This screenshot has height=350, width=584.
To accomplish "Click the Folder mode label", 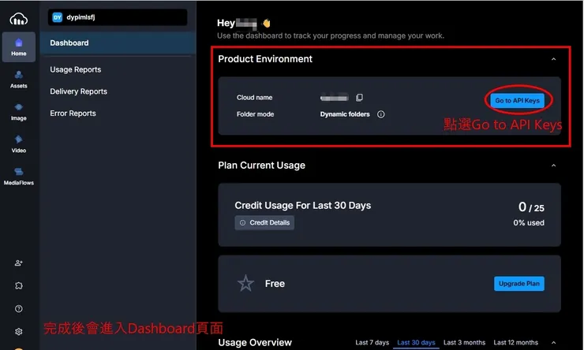I will [x=255, y=114].
